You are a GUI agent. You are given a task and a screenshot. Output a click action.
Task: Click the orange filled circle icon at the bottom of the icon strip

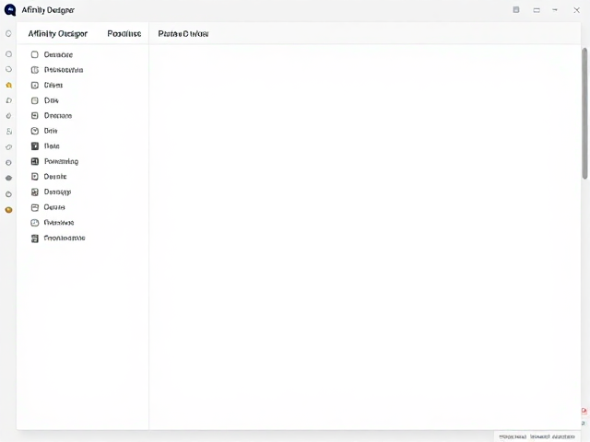coord(8,210)
